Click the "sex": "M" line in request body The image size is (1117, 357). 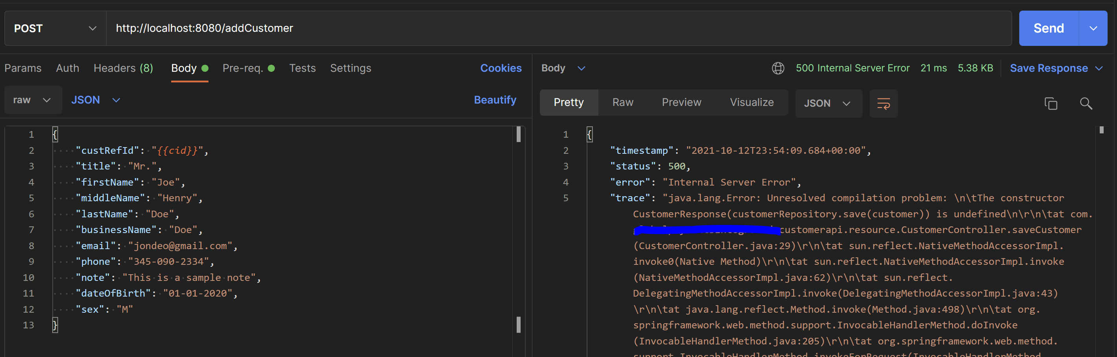pos(104,310)
